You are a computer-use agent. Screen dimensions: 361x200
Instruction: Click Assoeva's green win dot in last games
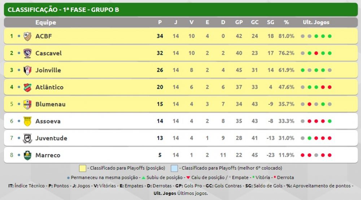point(330,121)
